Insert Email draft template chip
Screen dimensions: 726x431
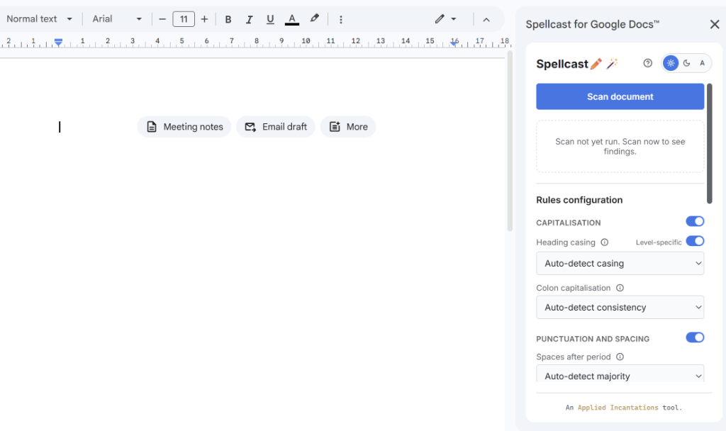[276, 127]
